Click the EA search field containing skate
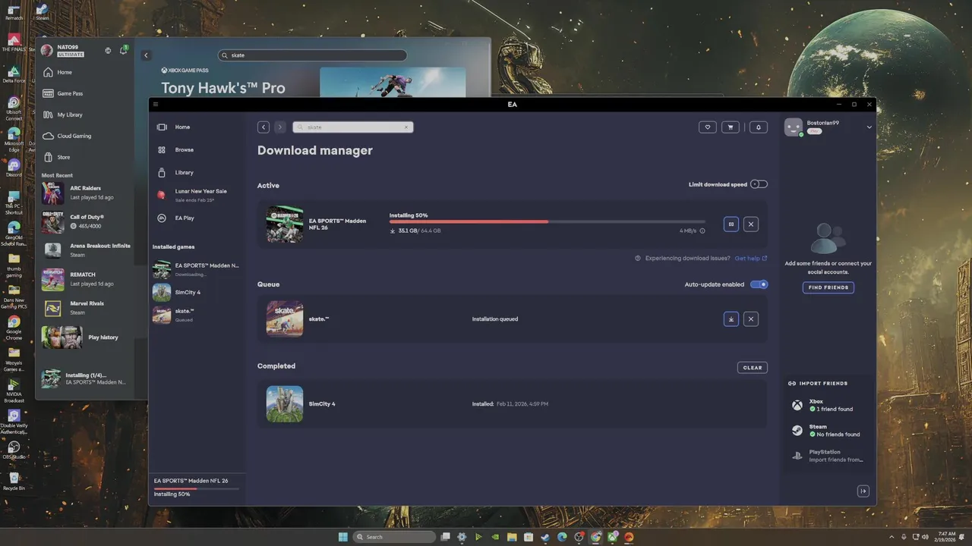This screenshot has height=546, width=972. 352,127
